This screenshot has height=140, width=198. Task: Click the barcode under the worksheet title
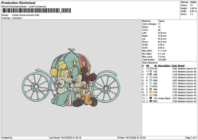[x=37, y=11]
